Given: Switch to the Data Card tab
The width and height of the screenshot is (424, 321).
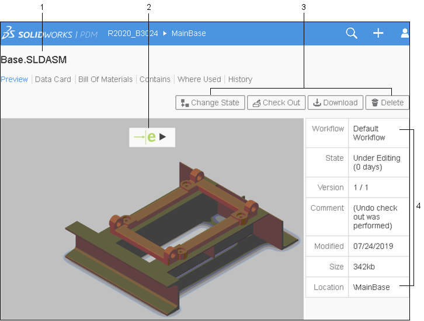Looking at the screenshot, I should coord(53,79).
